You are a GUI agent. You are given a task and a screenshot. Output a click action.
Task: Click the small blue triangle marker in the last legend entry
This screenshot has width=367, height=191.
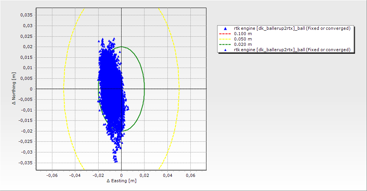[x=225, y=50]
